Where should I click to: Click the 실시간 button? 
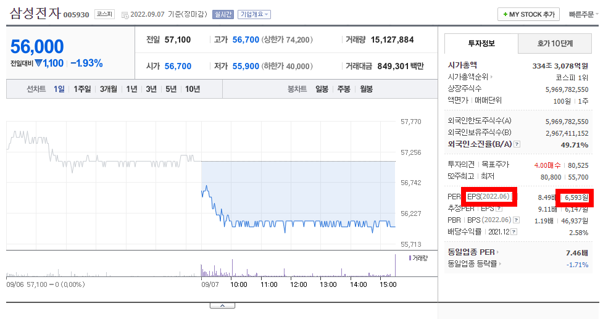(223, 14)
